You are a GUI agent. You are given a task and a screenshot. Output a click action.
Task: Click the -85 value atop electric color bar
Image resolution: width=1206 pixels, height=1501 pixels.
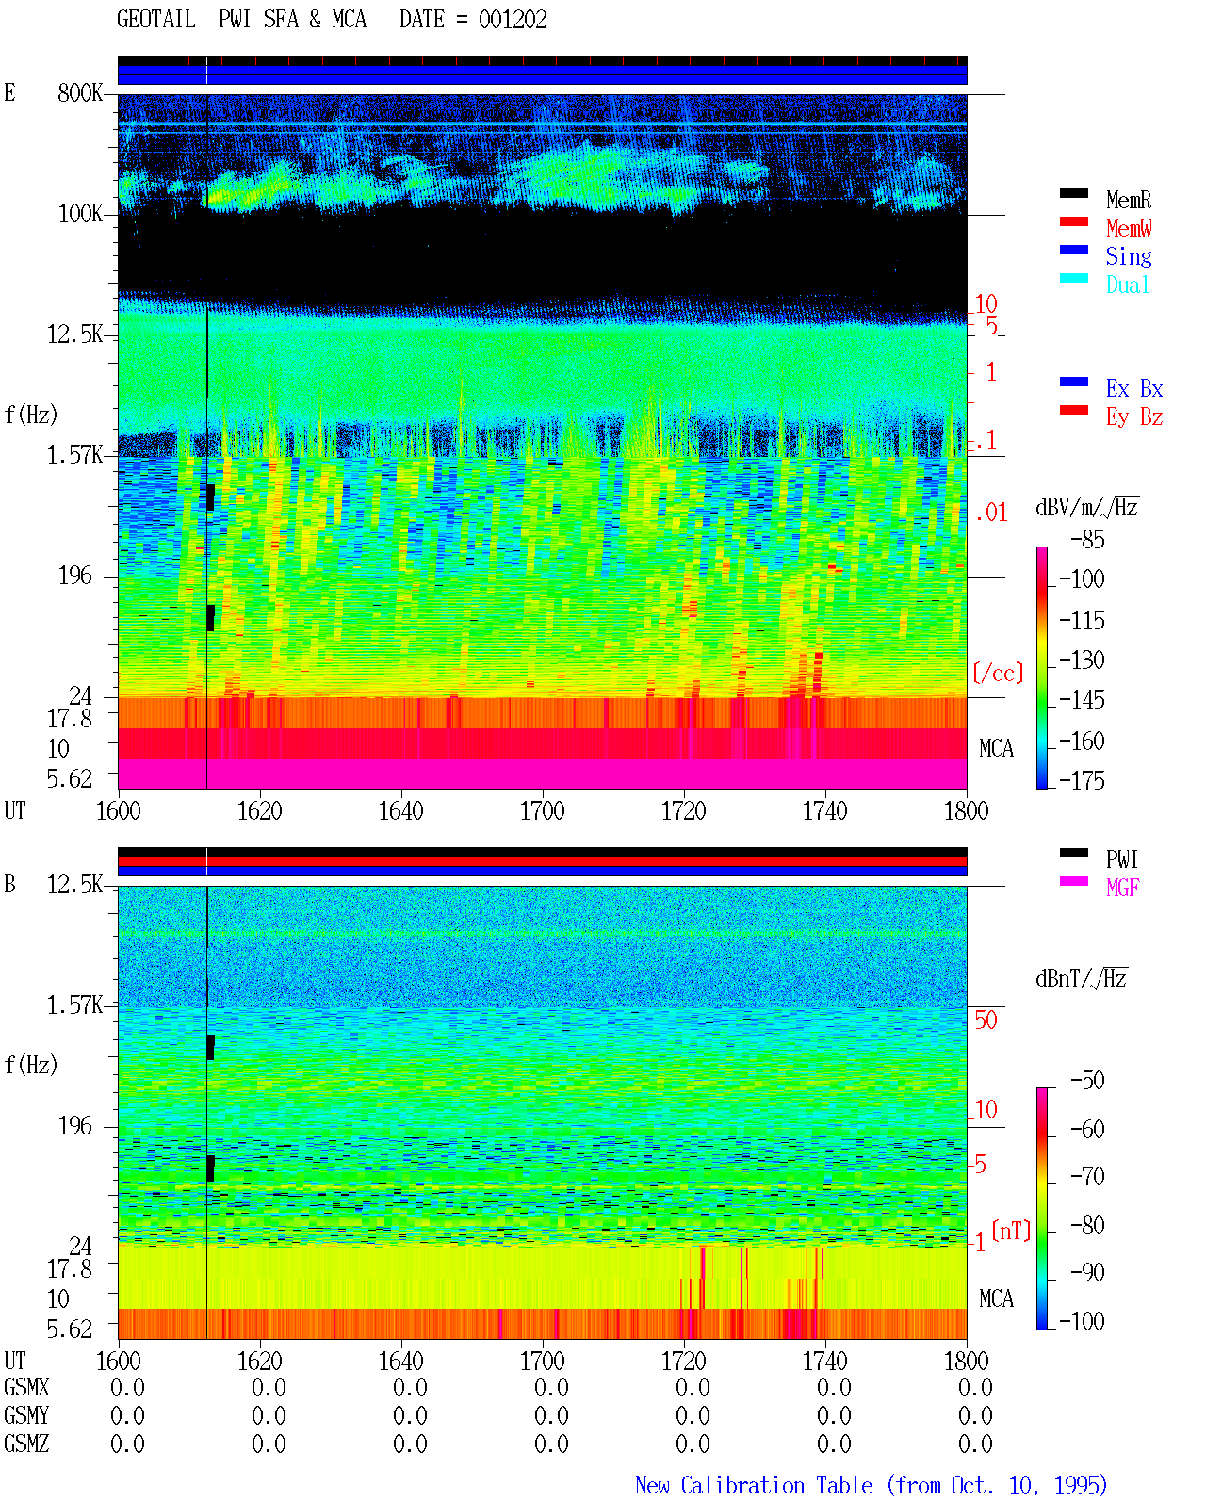click(x=1087, y=540)
